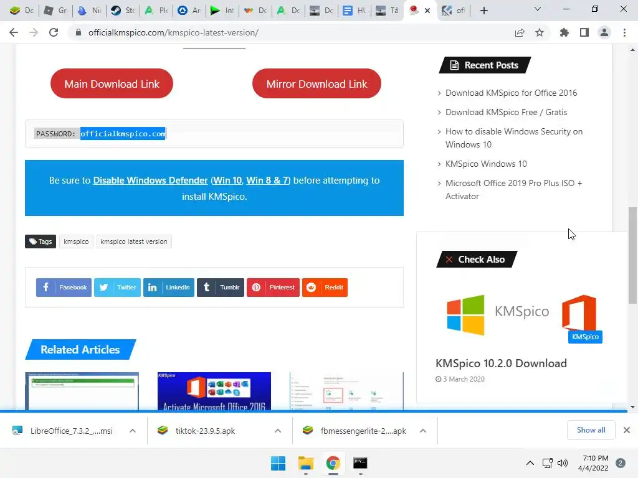The image size is (638, 478).
Task: Open the Chrome profile avatar
Action: 604,32
